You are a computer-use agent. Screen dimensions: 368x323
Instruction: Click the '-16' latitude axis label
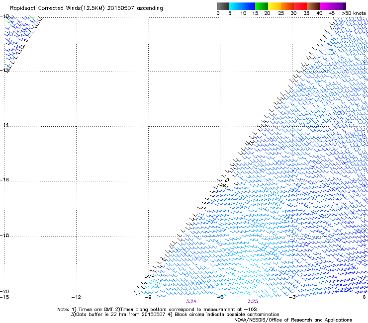[x=4, y=180]
